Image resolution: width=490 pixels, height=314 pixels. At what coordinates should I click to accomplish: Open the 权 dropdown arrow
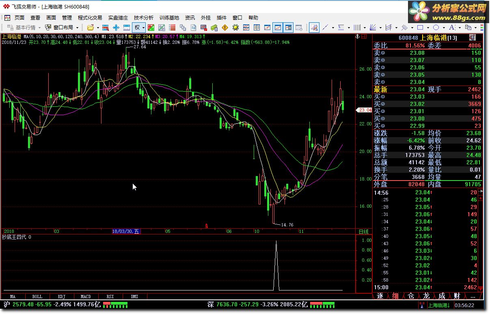tap(144, 28)
